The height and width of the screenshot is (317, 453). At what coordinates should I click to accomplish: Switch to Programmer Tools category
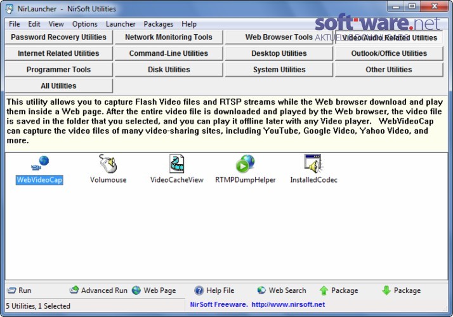pyautogui.click(x=58, y=70)
